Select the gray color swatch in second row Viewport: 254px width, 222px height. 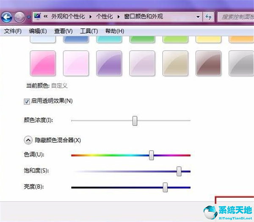241,63
